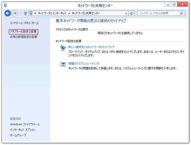
Task: Go up one level with Up arrow
Action: (x=26, y=13)
